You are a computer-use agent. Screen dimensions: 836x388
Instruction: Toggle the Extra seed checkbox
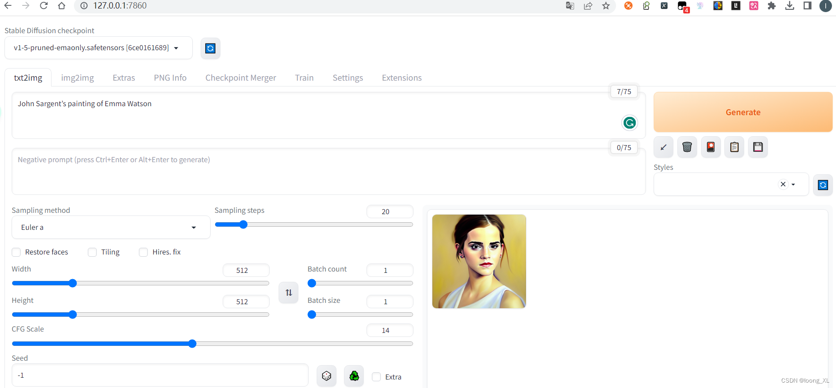point(376,377)
